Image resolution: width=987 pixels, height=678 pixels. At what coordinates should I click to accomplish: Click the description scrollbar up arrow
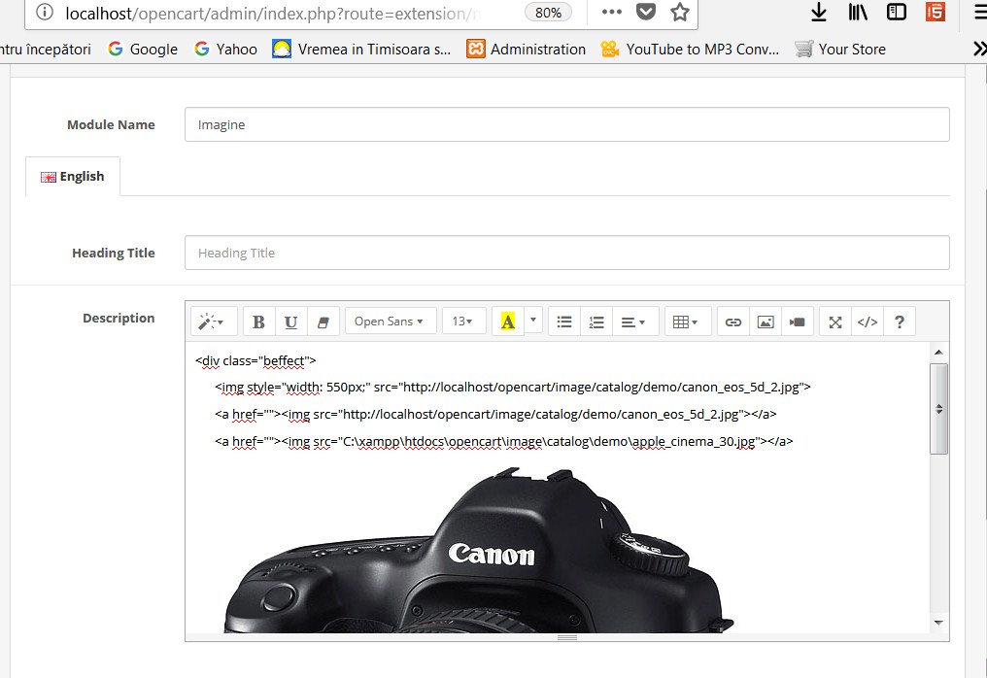point(938,353)
